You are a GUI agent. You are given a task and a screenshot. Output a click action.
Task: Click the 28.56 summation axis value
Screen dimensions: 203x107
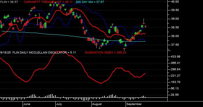click(175, 95)
